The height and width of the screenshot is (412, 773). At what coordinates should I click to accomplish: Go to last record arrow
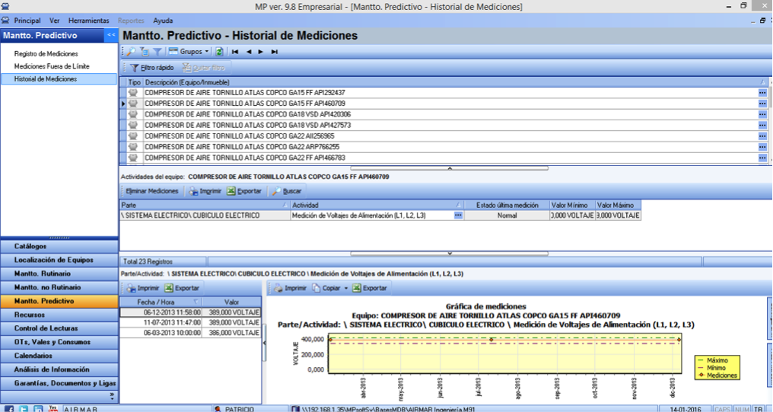274,51
